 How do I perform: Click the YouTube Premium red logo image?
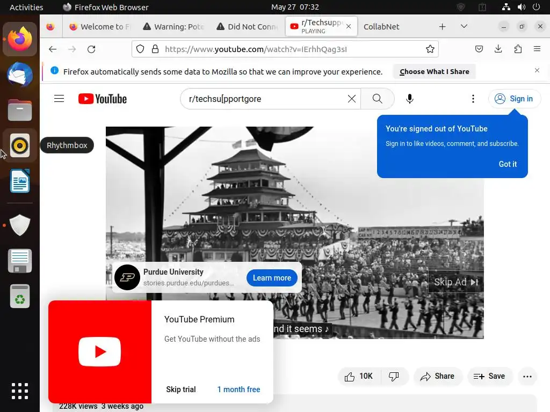pyautogui.click(x=100, y=352)
